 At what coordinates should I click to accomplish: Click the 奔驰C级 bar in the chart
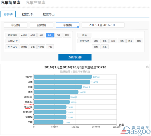point(52,97)
